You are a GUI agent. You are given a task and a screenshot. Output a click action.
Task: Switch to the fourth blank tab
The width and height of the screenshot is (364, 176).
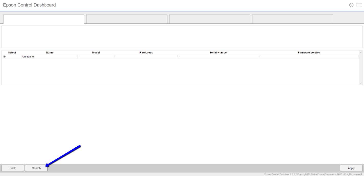[x=292, y=19]
